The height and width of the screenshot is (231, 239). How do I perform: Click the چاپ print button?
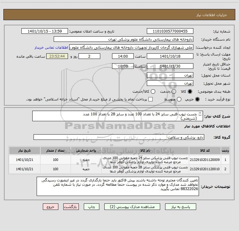[92, 207]
